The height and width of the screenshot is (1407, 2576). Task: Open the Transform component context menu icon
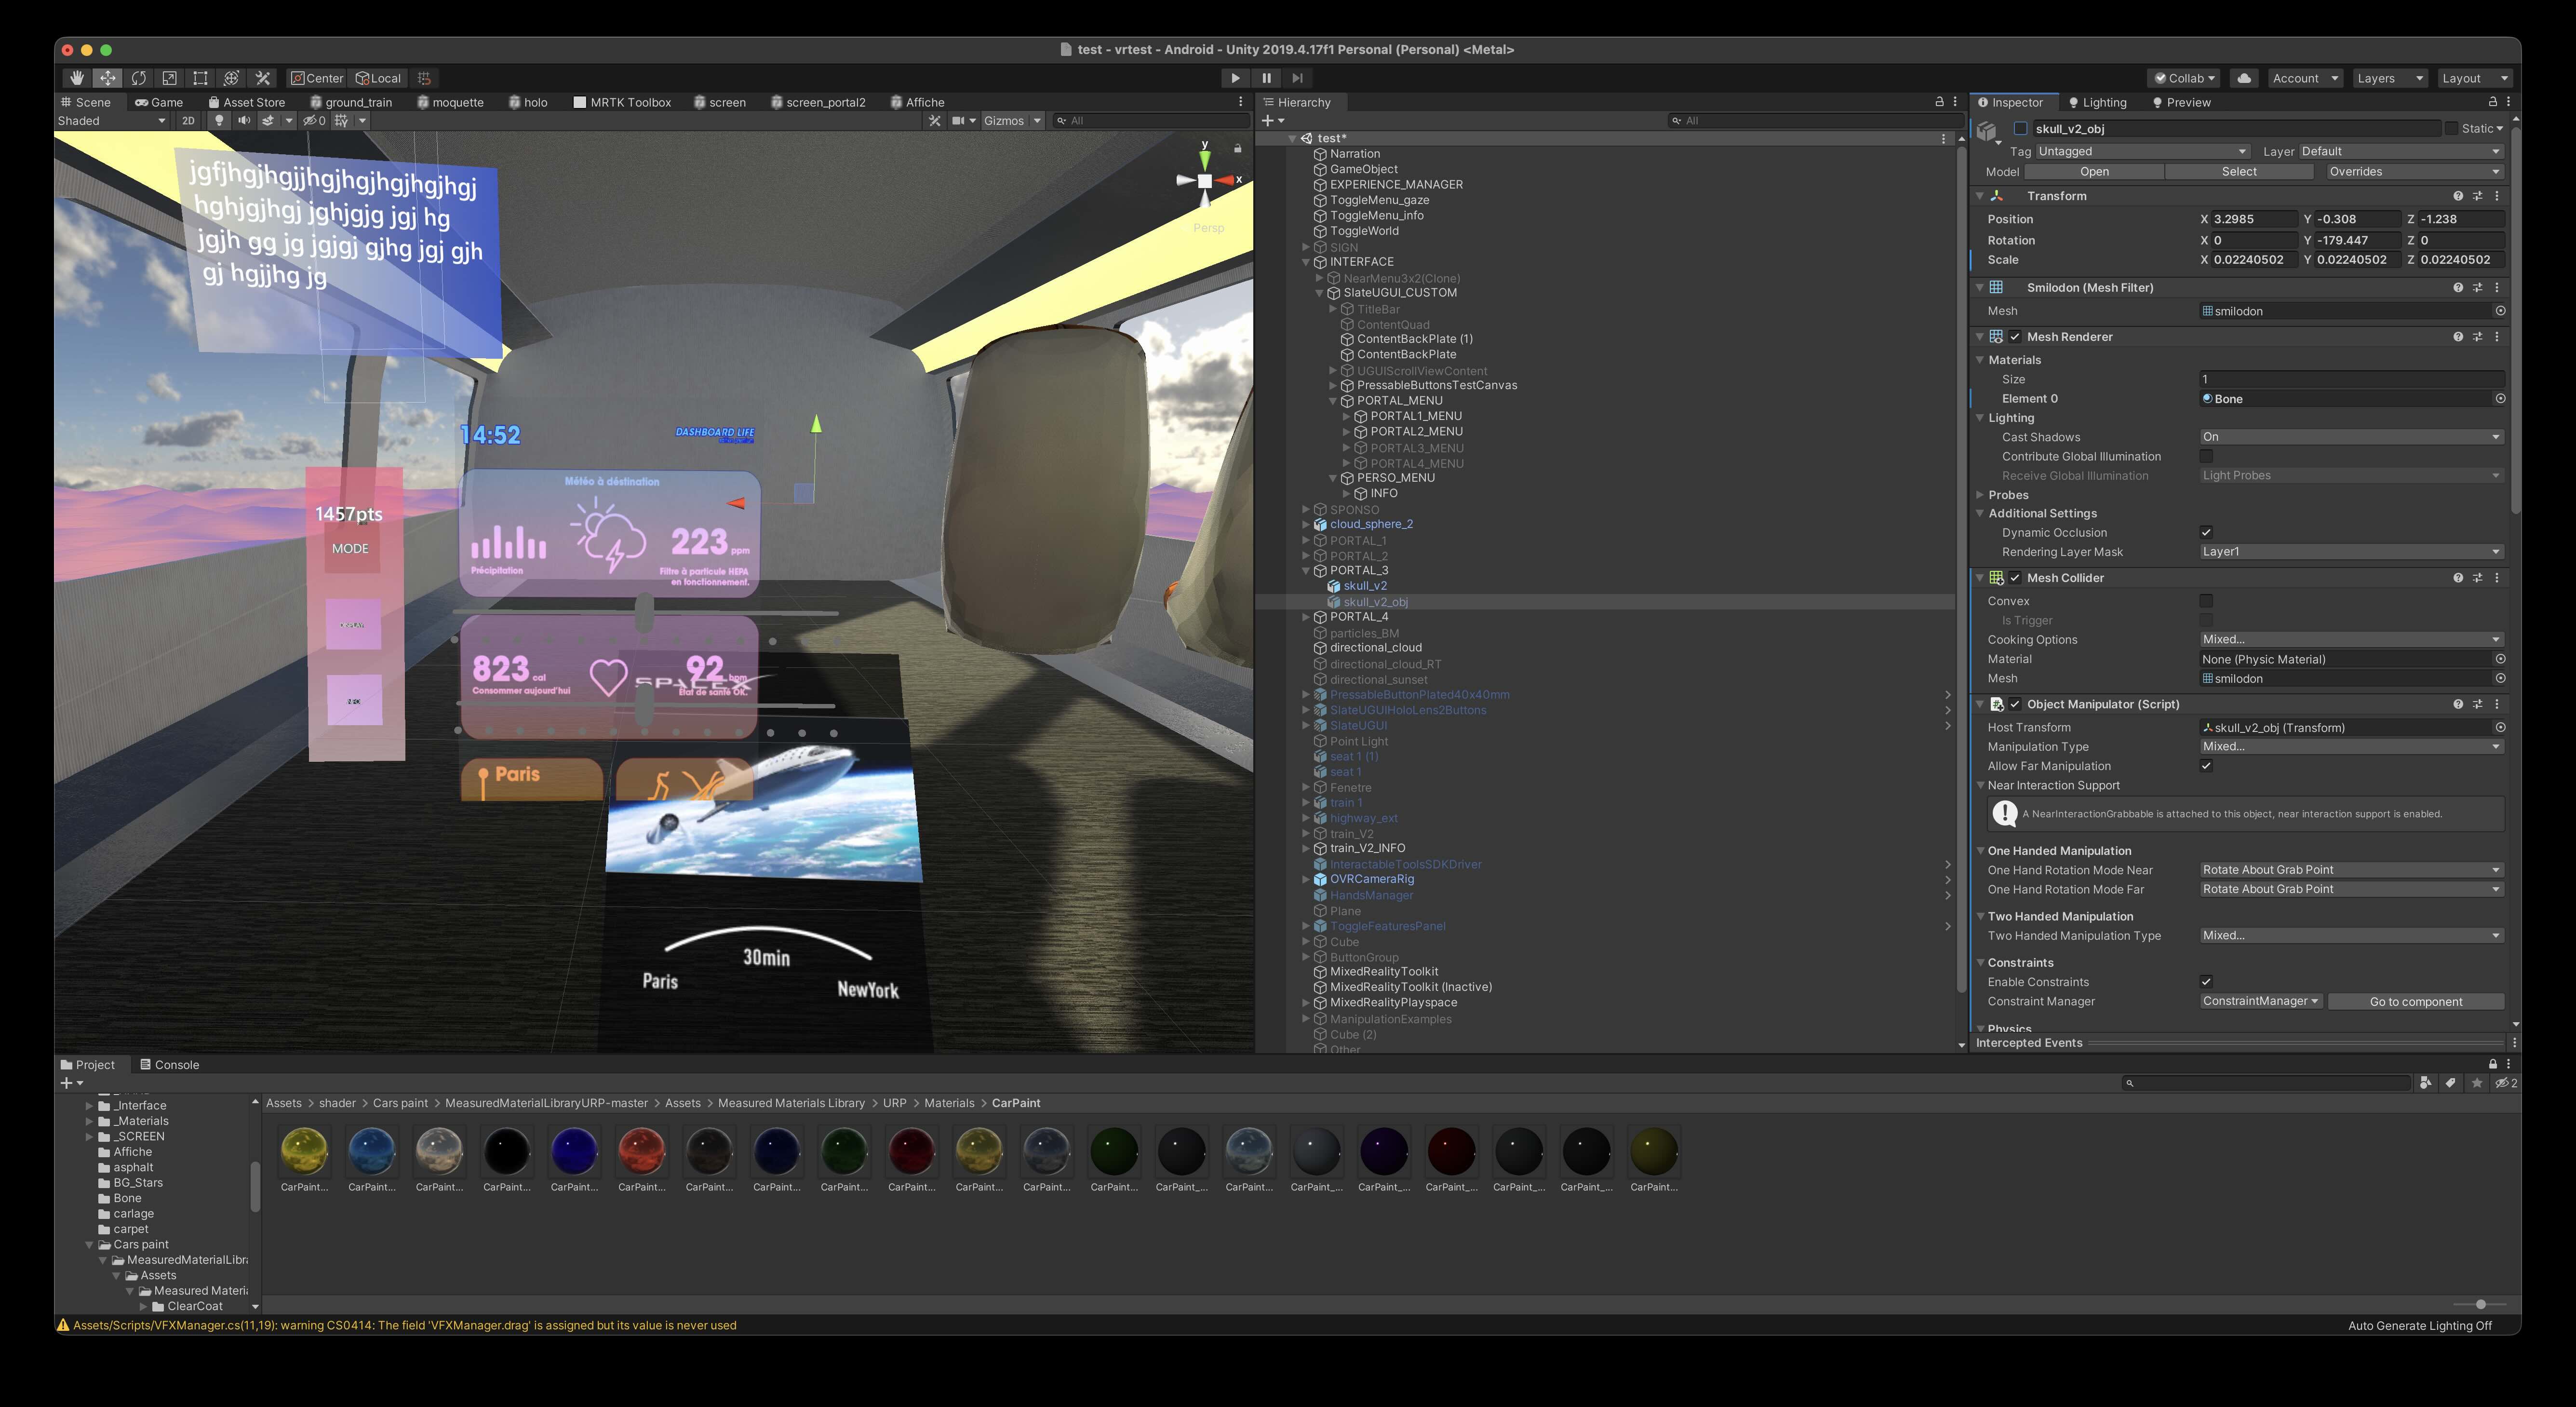2496,195
